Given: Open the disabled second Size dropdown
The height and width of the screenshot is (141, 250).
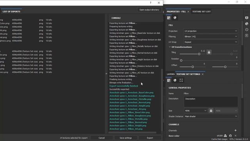Looking at the screenshot, I should pos(226,110).
